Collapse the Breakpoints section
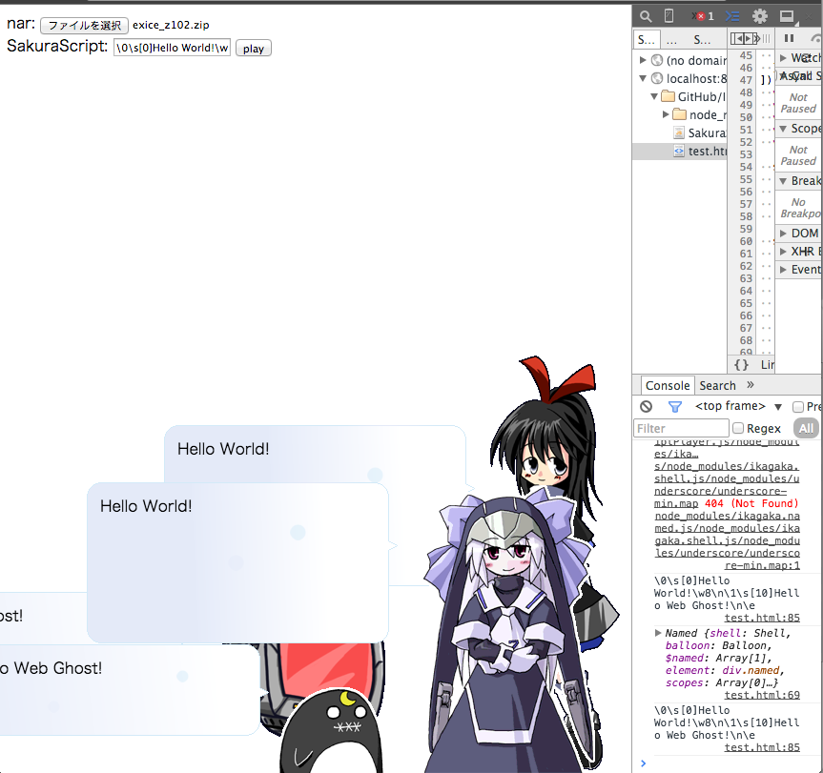Viewport: 823px width, 773px height. [783, 181]
